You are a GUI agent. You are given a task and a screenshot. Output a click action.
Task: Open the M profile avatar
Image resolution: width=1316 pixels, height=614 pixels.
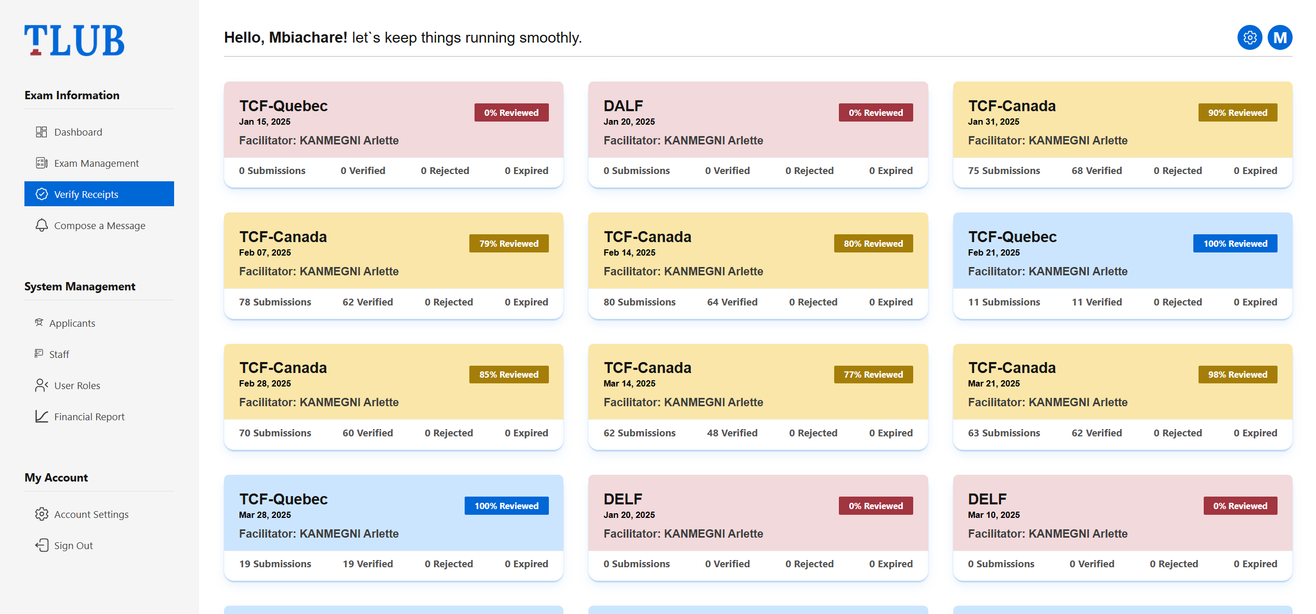point(1280,37)
